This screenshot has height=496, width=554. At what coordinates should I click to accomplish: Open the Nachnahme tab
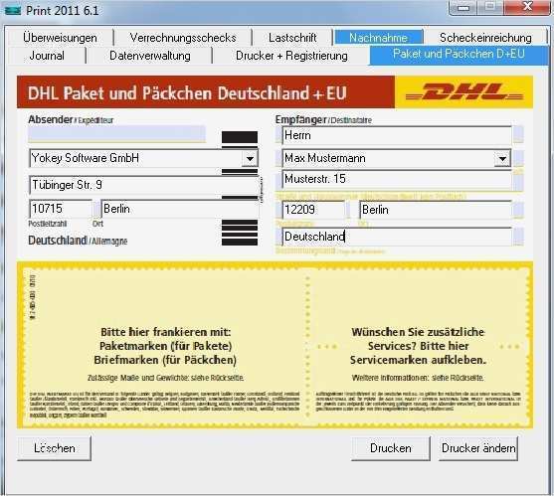pos(378,38)
